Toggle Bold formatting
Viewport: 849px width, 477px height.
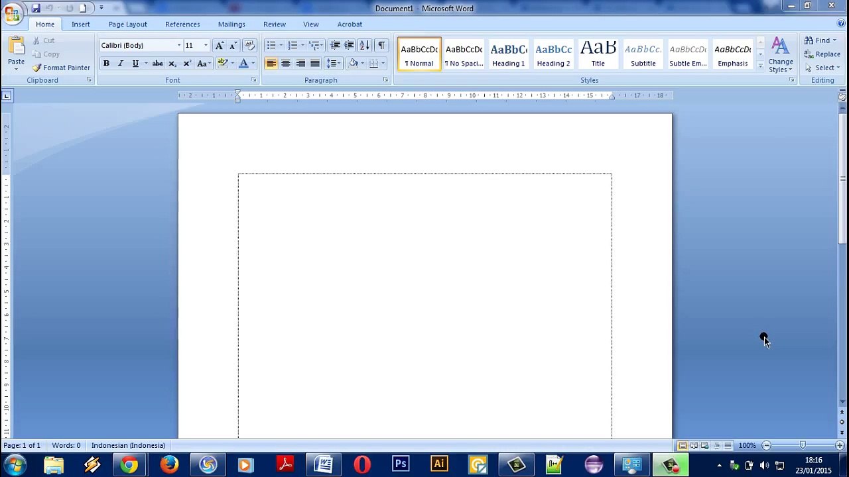tap(106, 64)
